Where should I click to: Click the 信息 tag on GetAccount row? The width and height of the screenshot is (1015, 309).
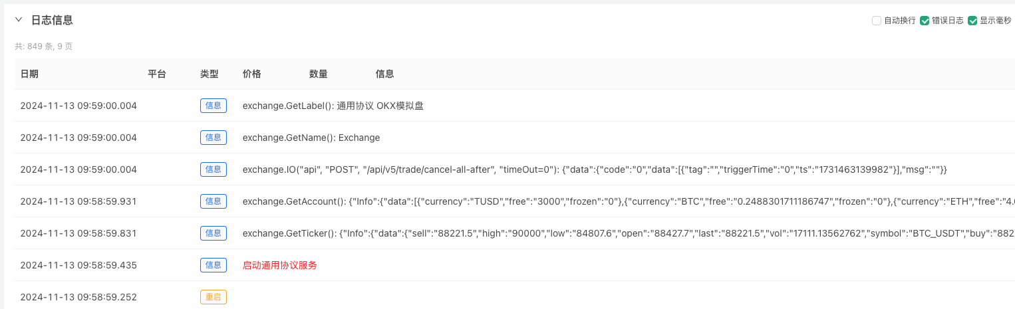pyautogui.click(x=214, y=201)
